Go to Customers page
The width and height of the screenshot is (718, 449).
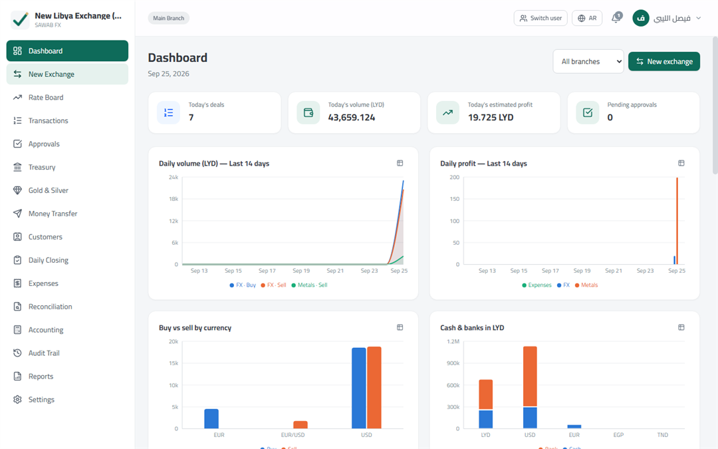tap(67, 237)
